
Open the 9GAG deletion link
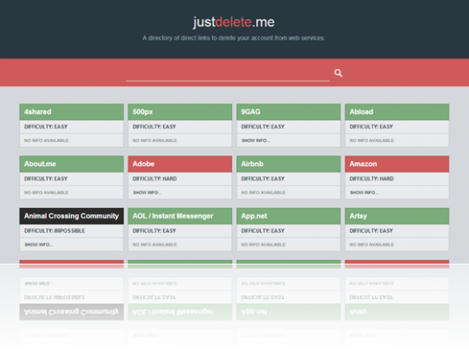288,112
